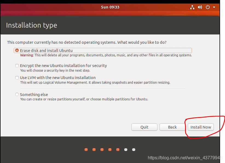225x163 pixels.
Task: Open the clock showing Sun 09:33
Action: coord(110,7)
